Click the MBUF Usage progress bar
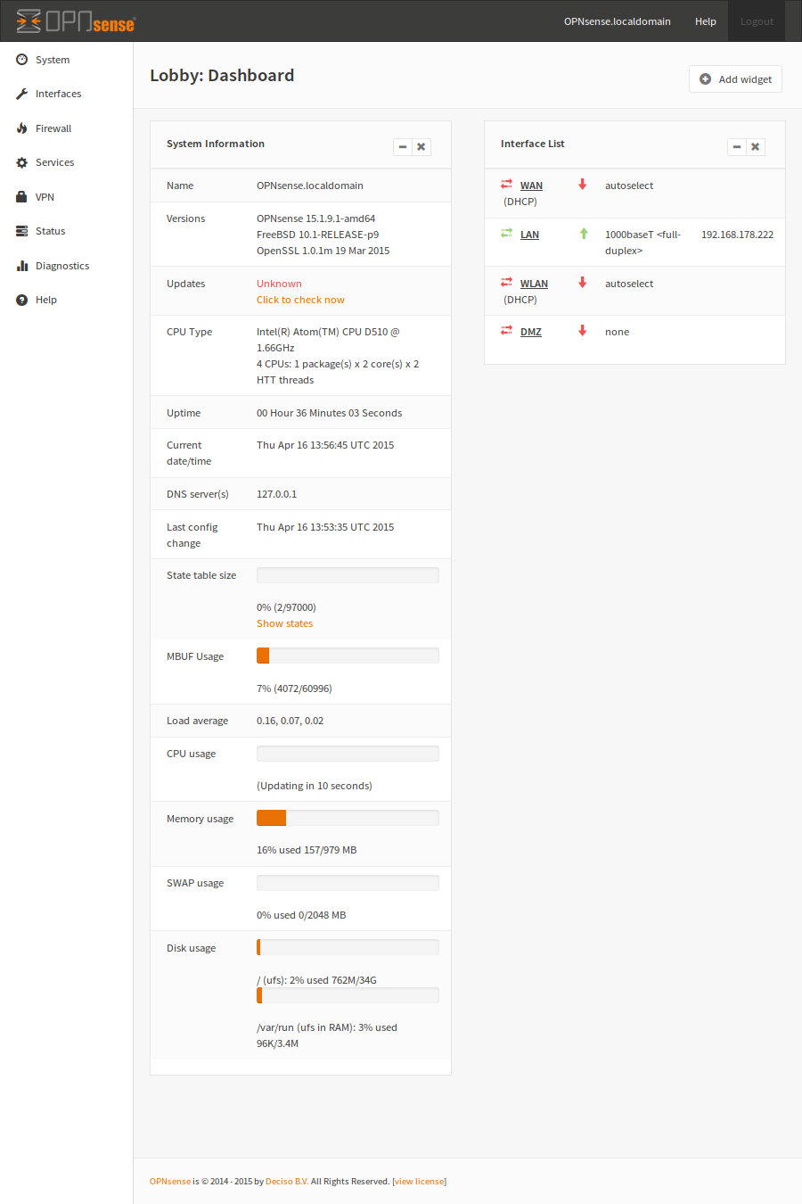802x1204 pixels. click(x=348, y=656)
